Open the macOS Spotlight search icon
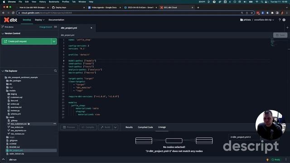 pyautogui.click(x=262, y=2)
